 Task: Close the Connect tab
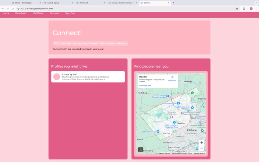coord(168,3)
